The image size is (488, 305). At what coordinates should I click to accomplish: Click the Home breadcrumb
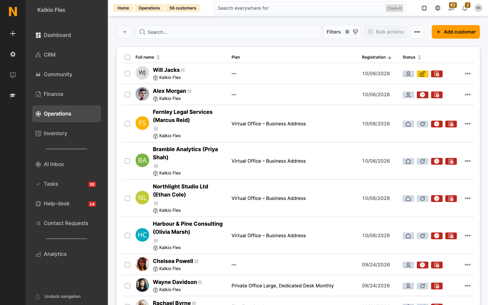click(123, 8)
